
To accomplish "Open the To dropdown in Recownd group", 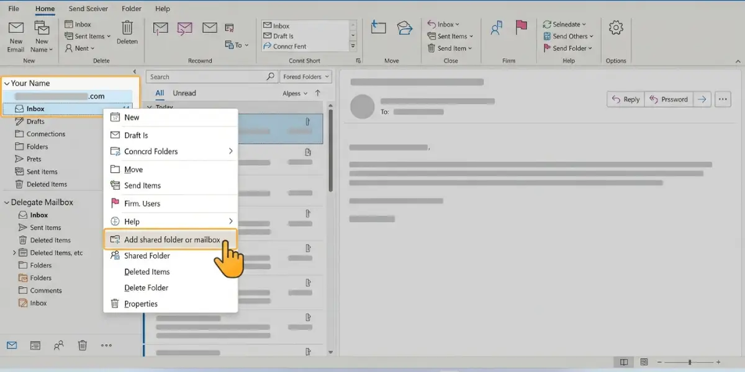I will coord(237,45).
